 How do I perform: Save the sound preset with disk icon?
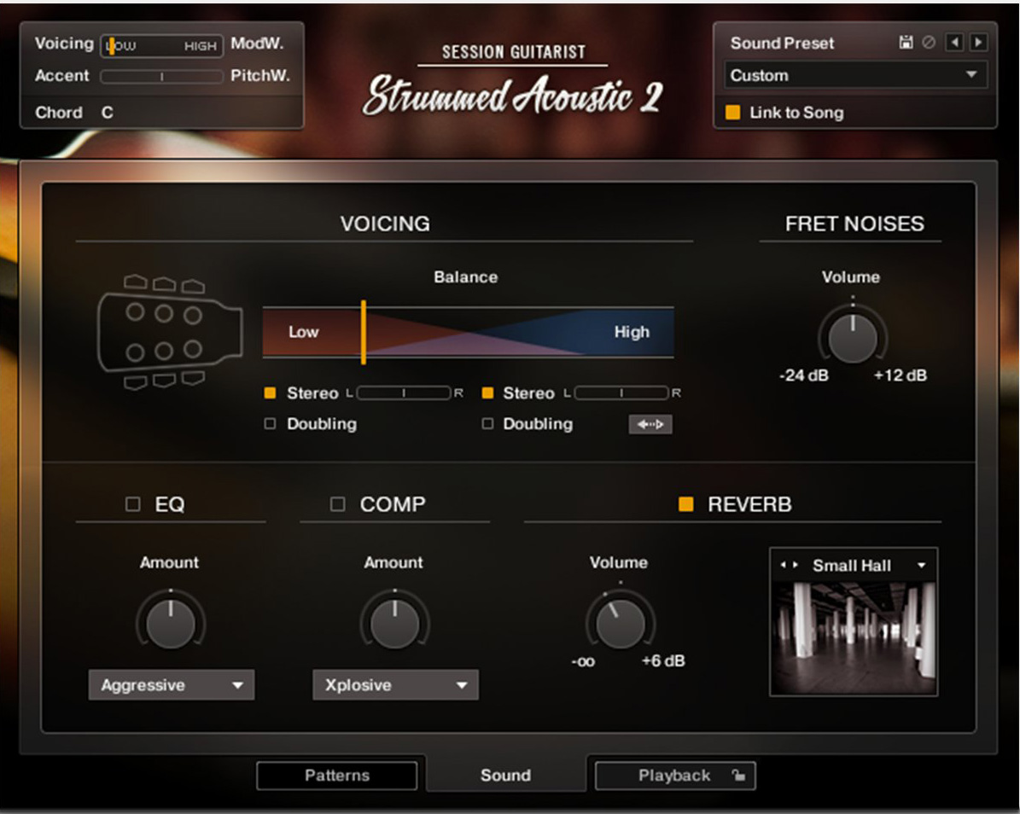point(906,43)
